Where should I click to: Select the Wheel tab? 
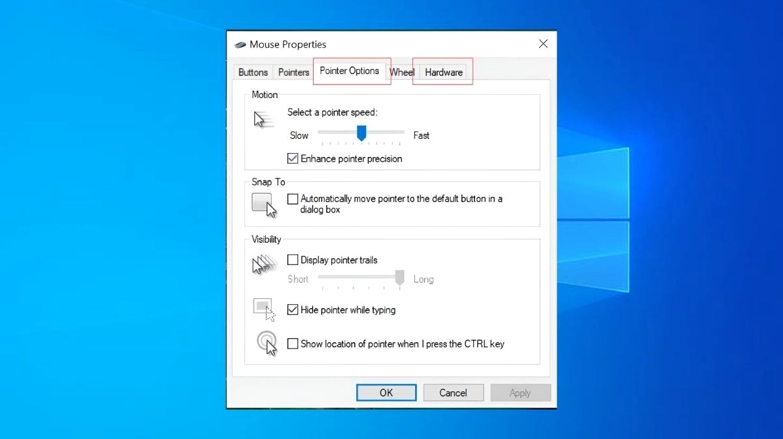coord(402,72)
